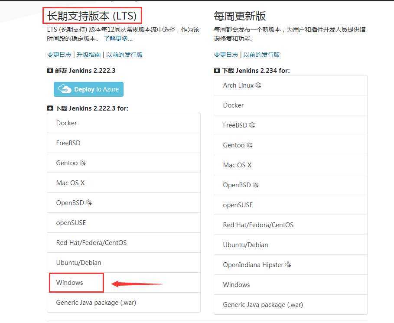Select Arch Linux in the weekly list
The width and height of the screenshot is (394, 323).
pyautogui.click(x=290, y=85)
